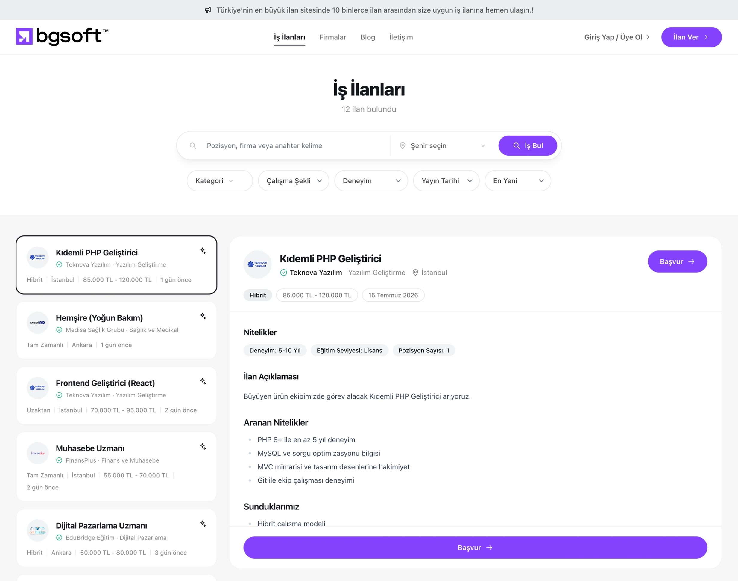738x581 pixels.
Task: Click the İş Bul search button
Action: (x=528, y=146)
